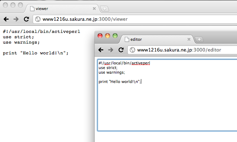Screen dimensions: 237x142
Task: Click the globe site icon in viewer address bar
Action: 38,19
